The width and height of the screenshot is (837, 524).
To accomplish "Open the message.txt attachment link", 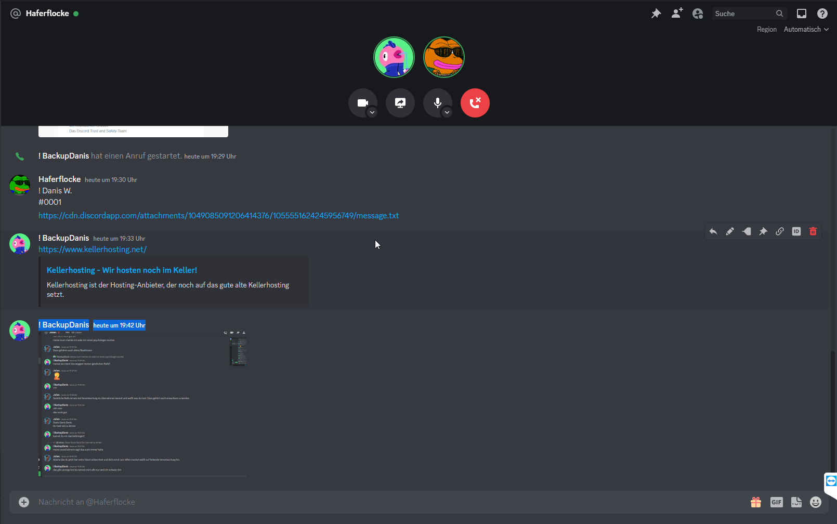I will [218, 216].
